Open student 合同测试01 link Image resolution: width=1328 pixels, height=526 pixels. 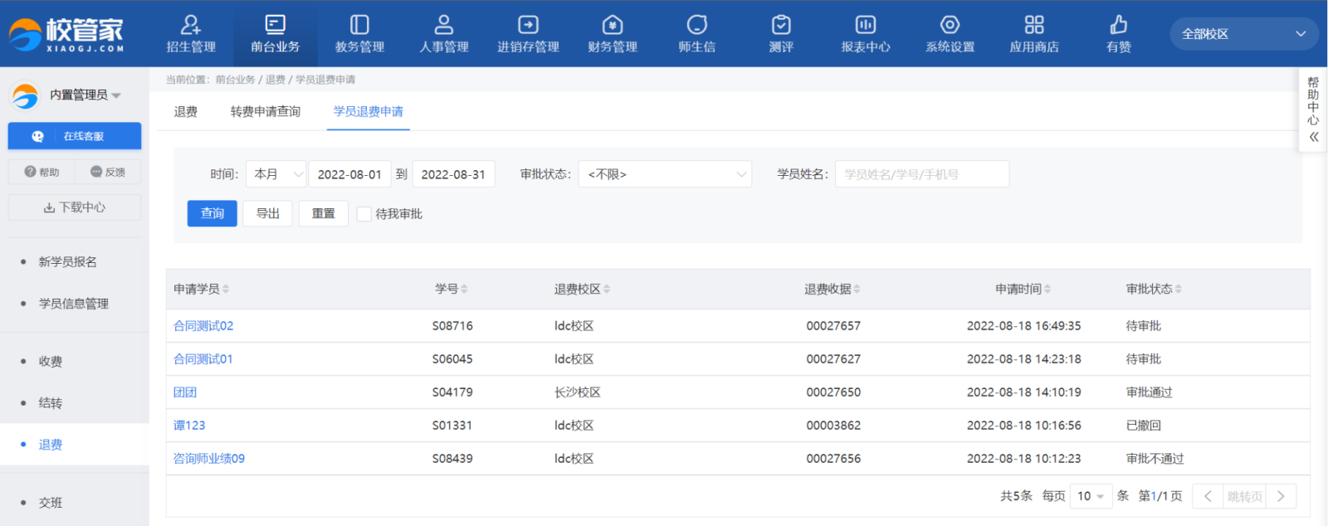coord(203,359)
